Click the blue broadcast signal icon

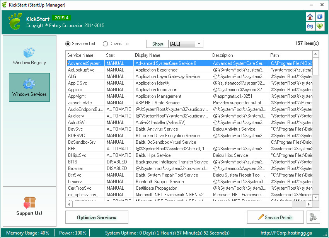[310, 26]
